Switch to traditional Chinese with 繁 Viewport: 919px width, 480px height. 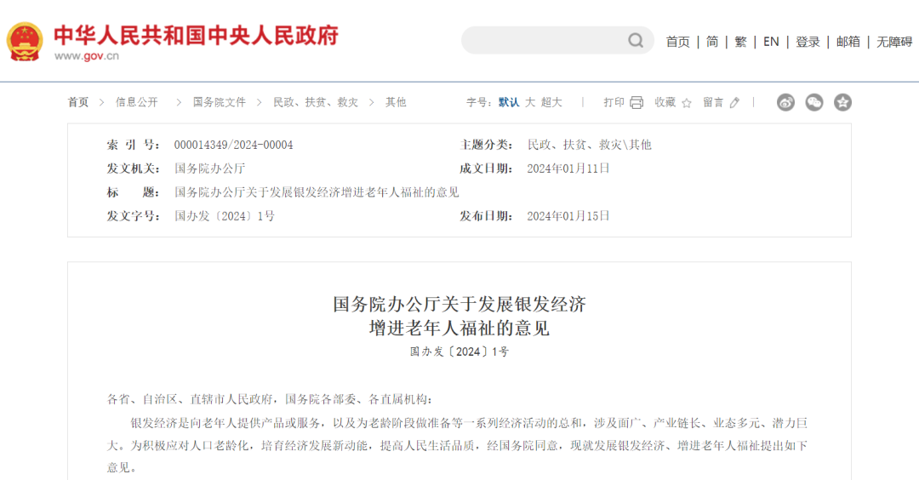tap(740, 42)
